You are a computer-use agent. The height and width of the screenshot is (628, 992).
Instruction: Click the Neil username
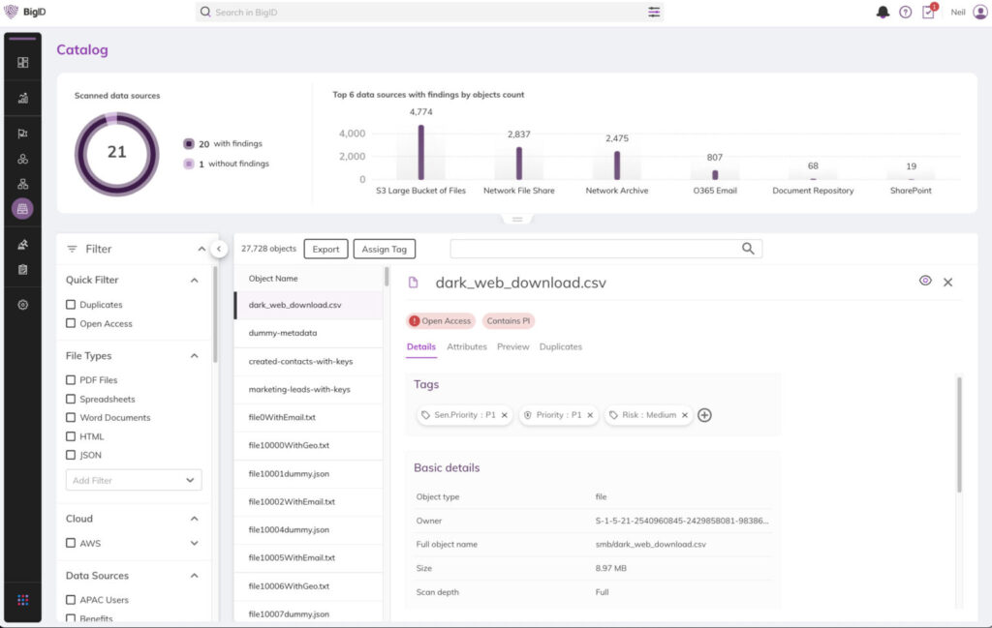click(x=958, y=12)
